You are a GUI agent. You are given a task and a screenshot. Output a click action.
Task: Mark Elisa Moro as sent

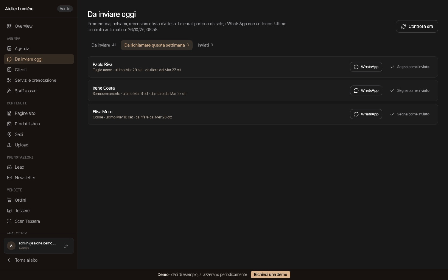pos(410,114)
